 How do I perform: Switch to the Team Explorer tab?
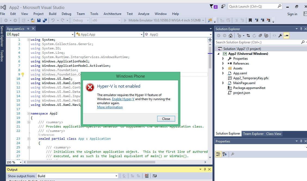(253, 134)
